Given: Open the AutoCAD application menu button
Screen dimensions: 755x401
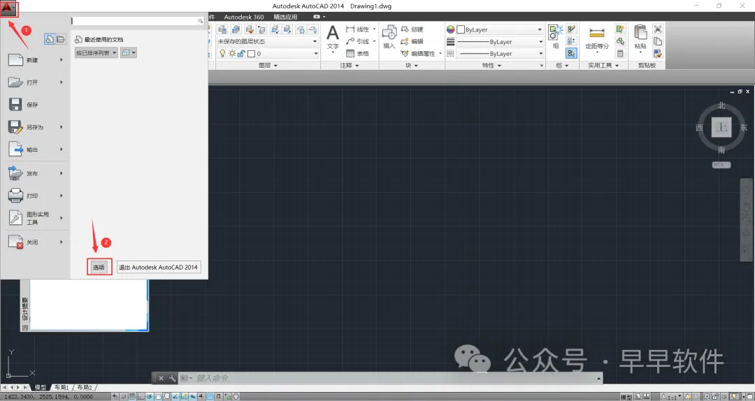Looking at the screenshot, I should (x=8, y=8).
